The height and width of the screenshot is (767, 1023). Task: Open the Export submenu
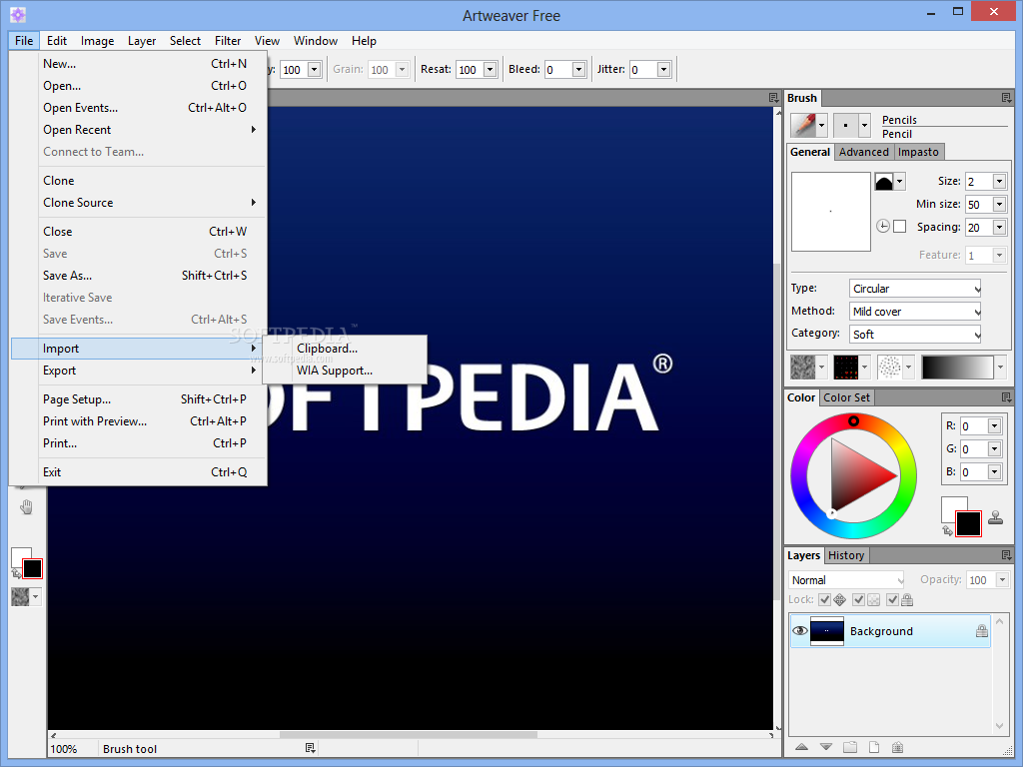tap(138, 371)
